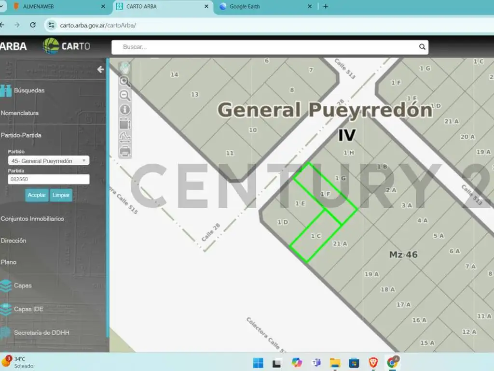Expand the Dirección search section
Screen dimensions: 494x371
[14, 241]
